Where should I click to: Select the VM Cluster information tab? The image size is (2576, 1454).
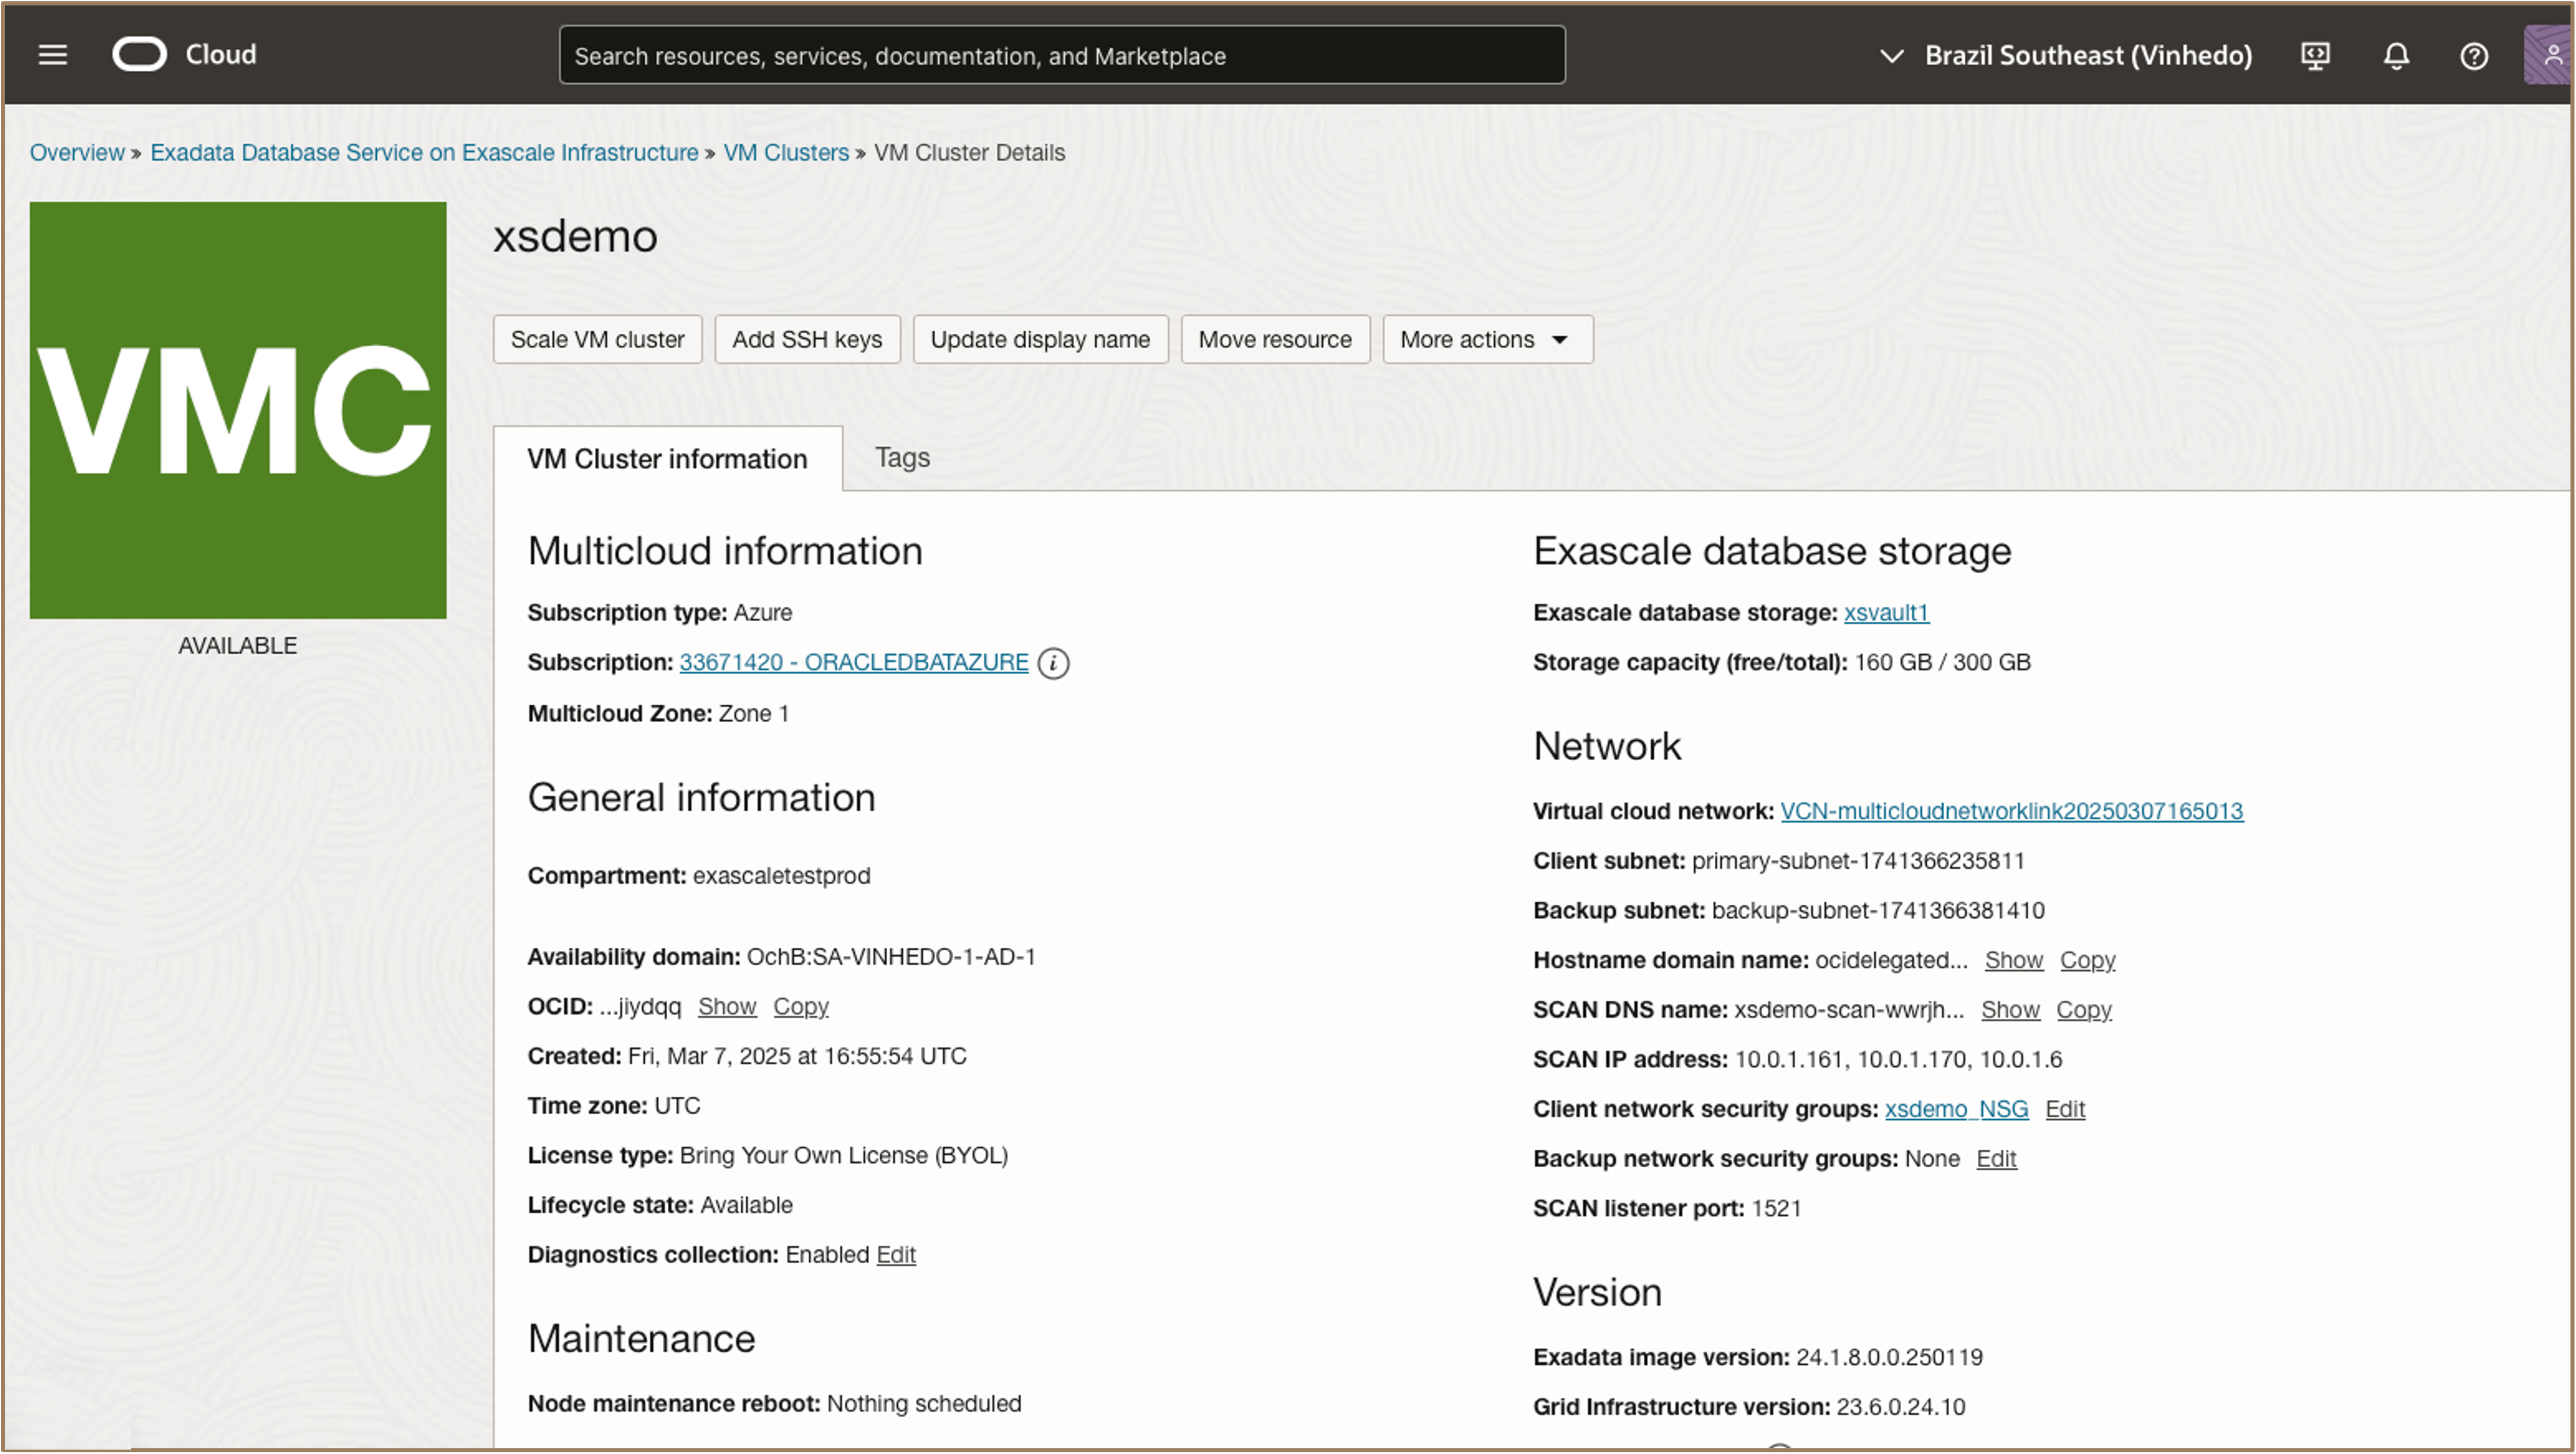pos(667,458)
